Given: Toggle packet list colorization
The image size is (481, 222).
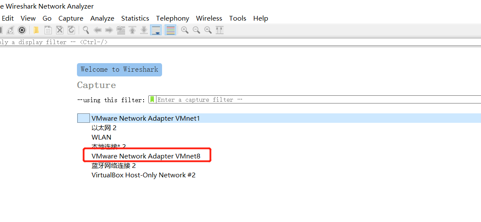Looking at the screenshot, I should coord(170,30).
